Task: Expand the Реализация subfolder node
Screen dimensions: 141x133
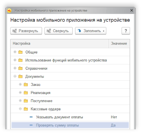Action: point(20,92)
